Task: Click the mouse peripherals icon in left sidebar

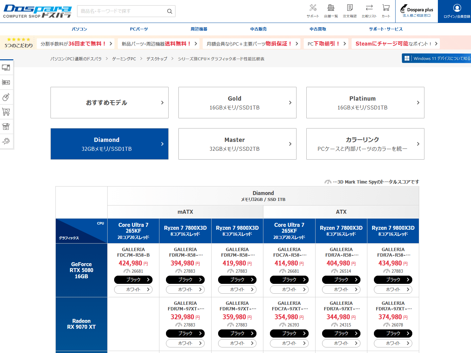Action: [6, 97]
